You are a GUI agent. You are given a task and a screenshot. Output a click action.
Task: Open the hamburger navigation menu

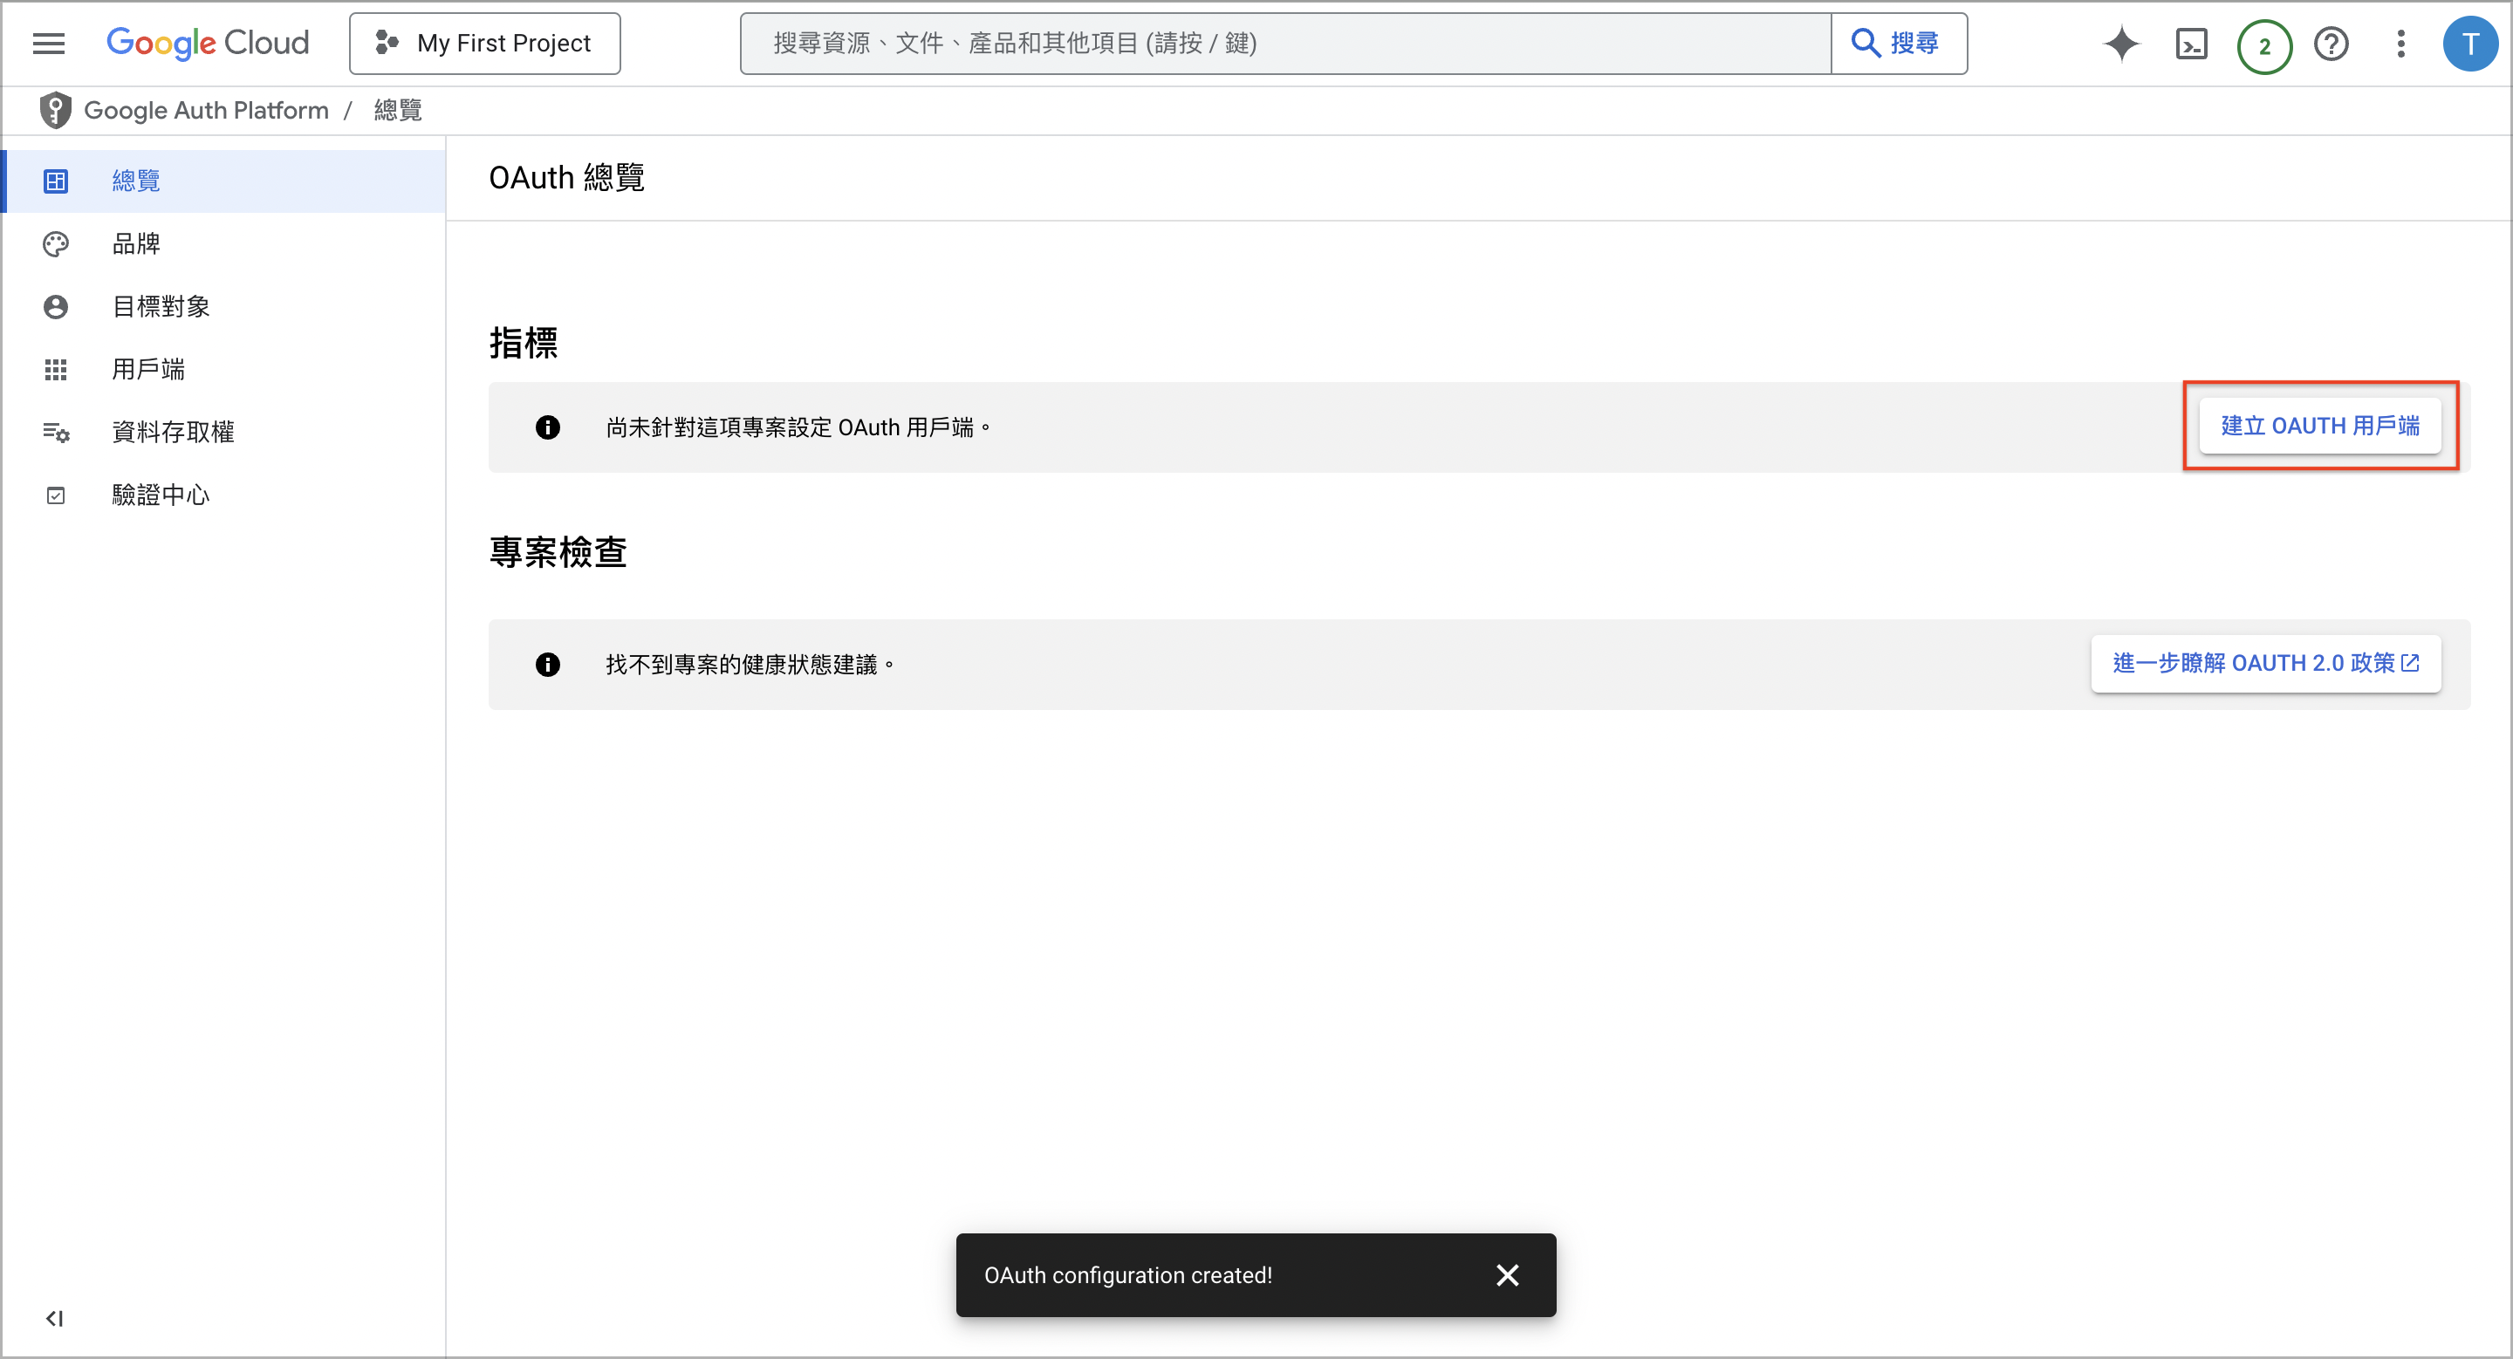pos(49,43)
